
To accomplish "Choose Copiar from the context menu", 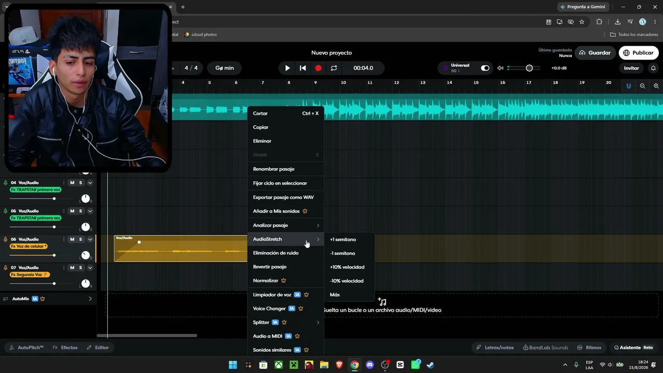I will click(285, 127).
